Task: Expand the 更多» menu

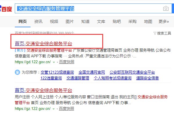Action: pos(164,21)
